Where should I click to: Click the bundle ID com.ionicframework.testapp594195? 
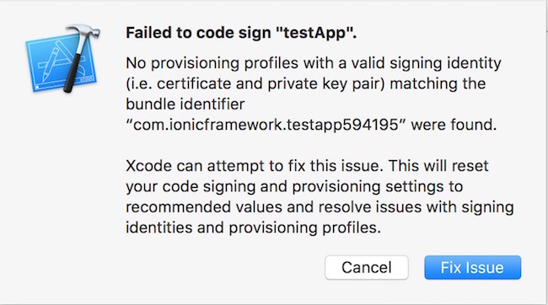click(x=266, y=125)
